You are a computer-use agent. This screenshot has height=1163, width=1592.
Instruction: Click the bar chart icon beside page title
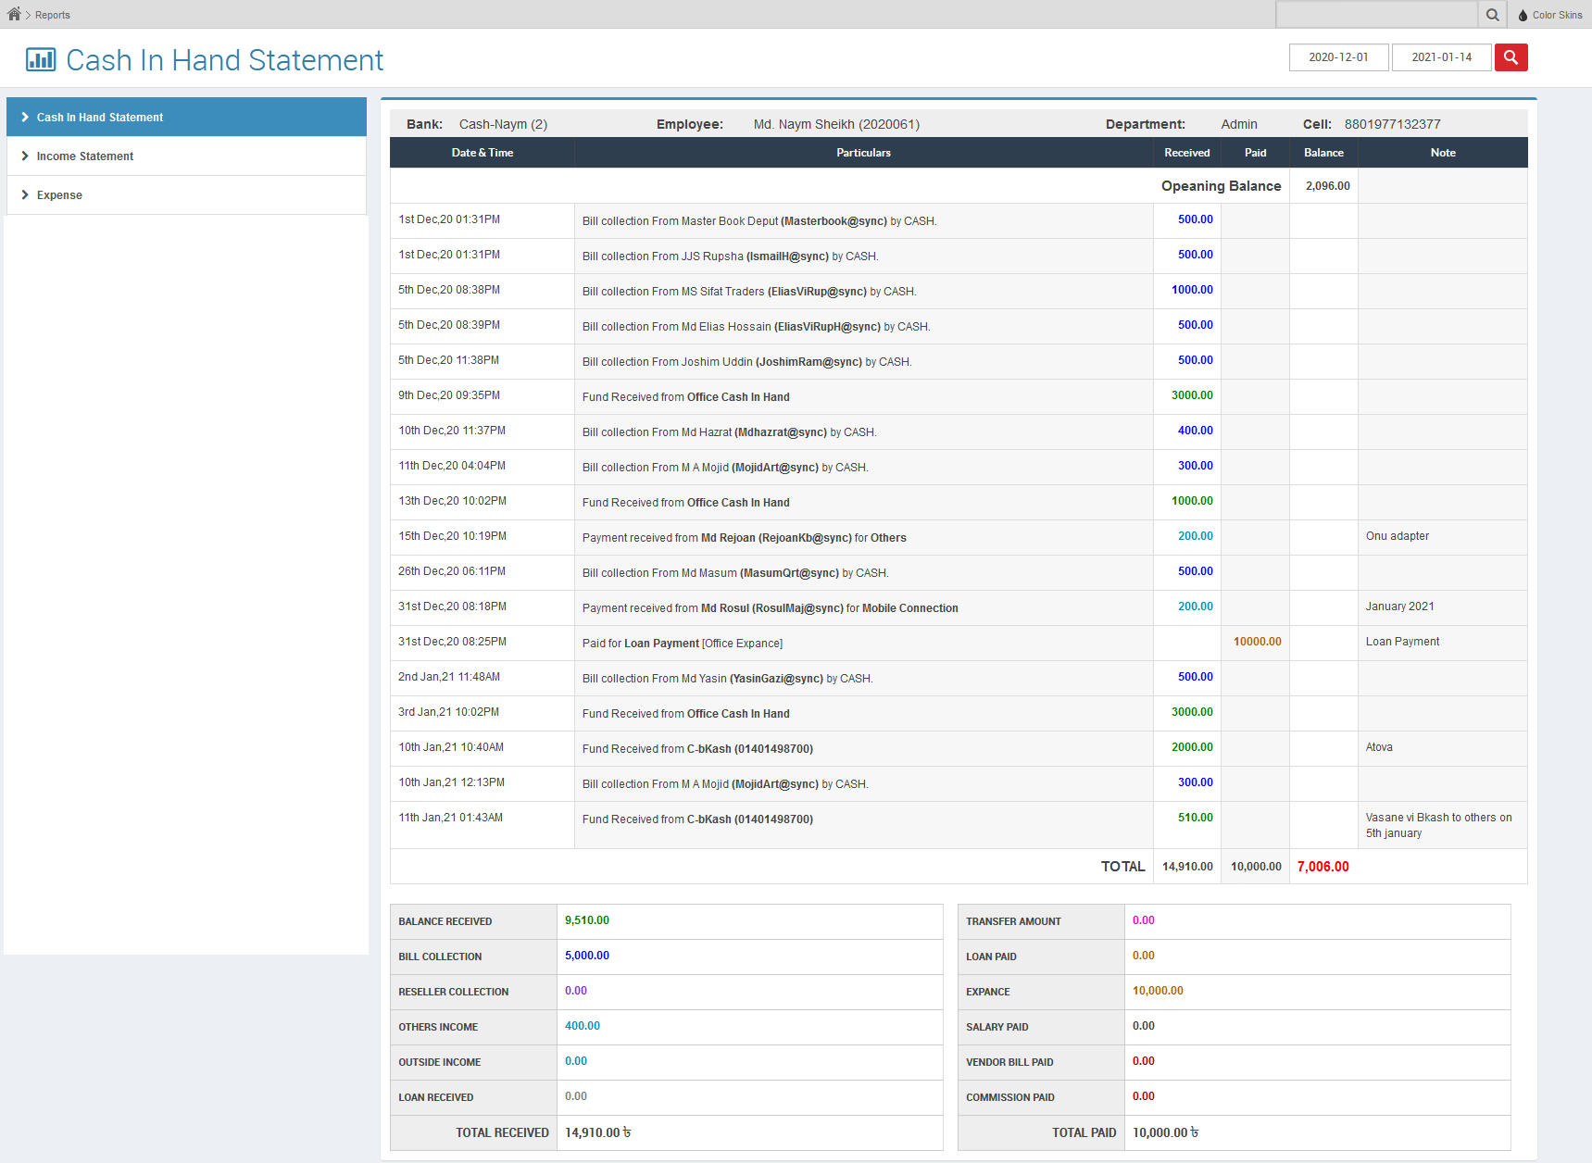coord(41,60)
